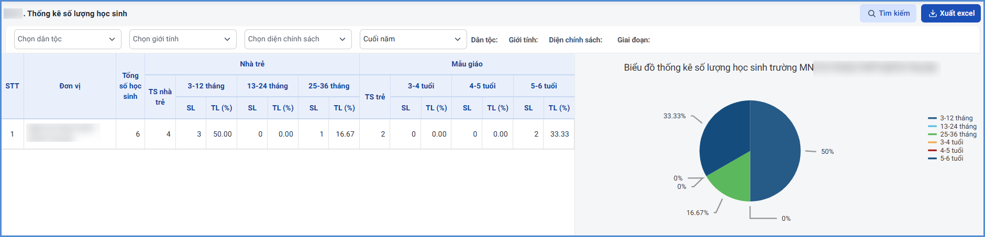
Task: Open the Chọn giới tính dropdown
Action: (183, 39)
